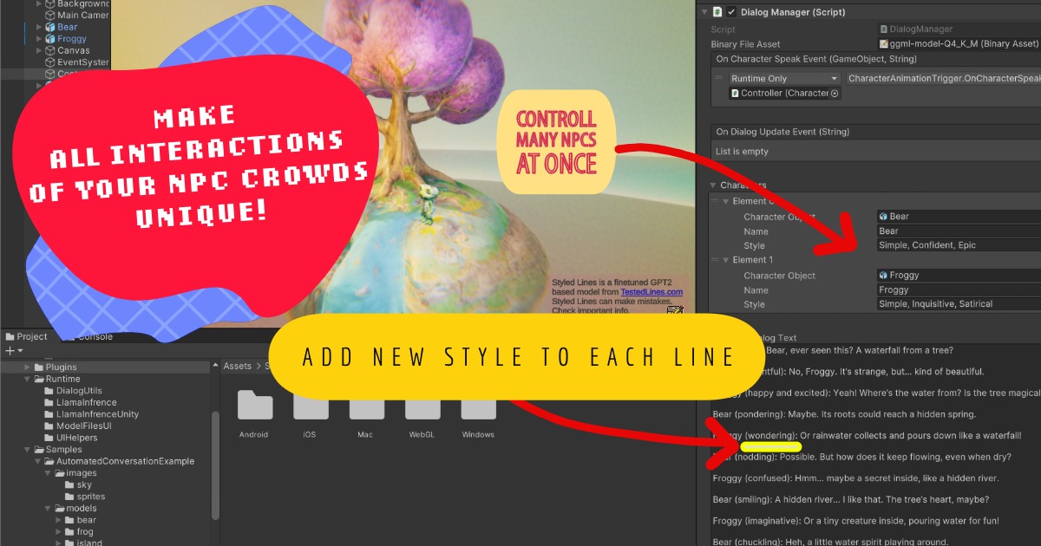Click the ModelFilesUI folder icon

[49, 426]
